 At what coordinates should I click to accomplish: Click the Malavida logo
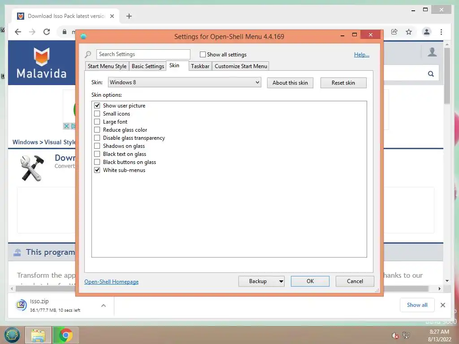pos(42,63)
